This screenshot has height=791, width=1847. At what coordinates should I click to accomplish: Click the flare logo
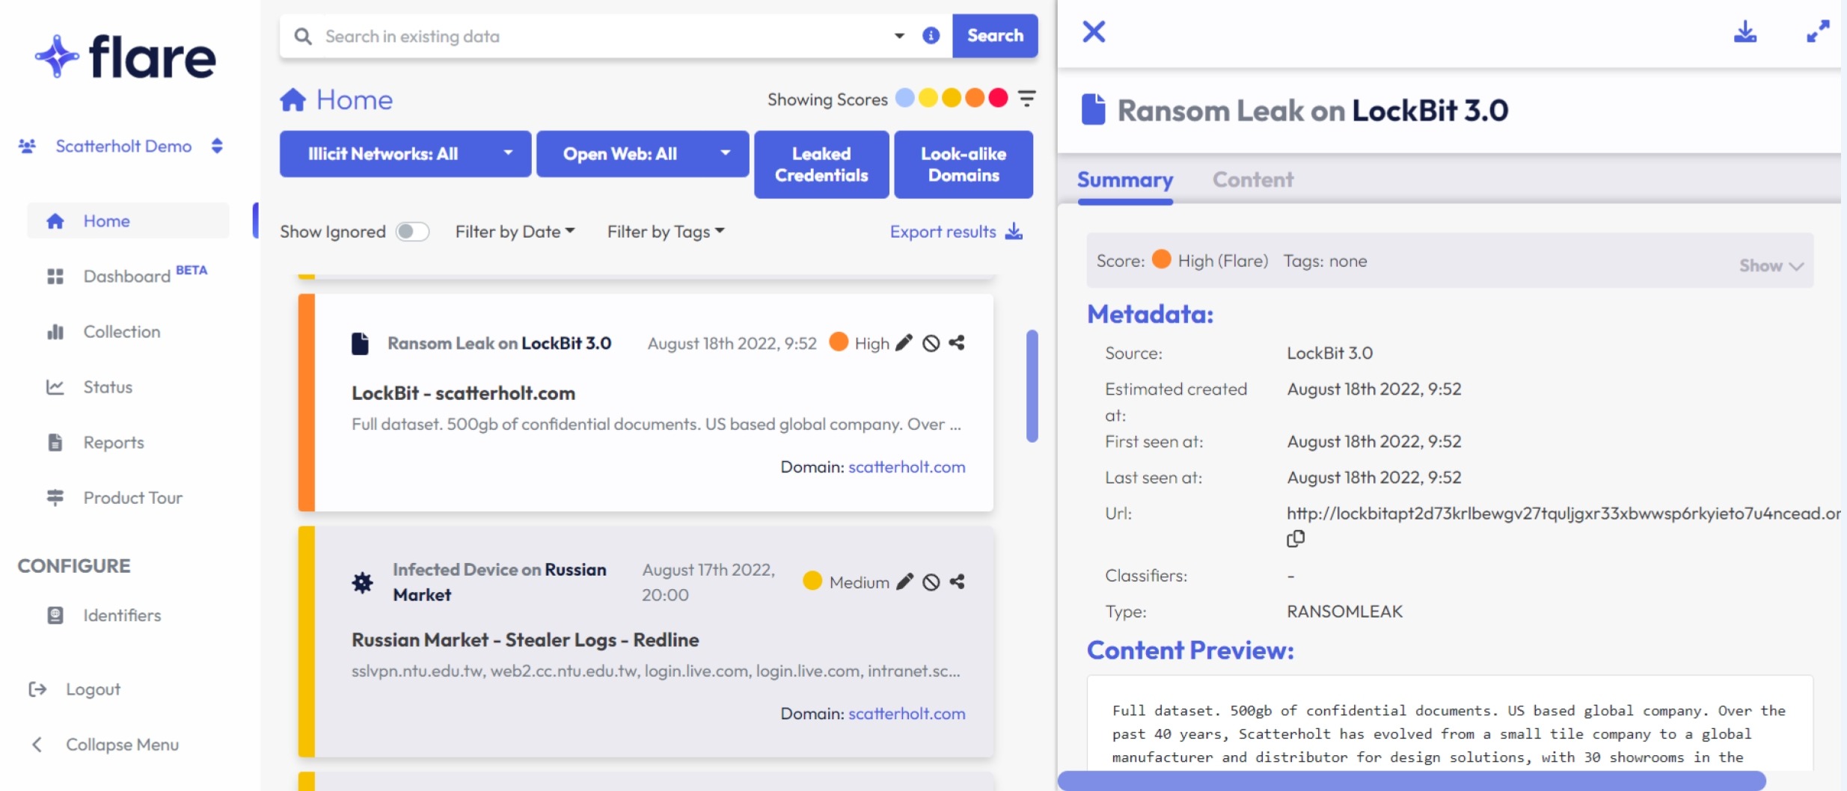tap(125, 57)
